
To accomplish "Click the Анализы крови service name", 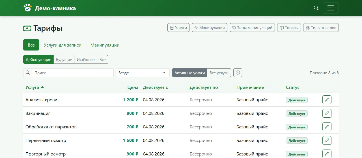I will click(x=41, y=100).
